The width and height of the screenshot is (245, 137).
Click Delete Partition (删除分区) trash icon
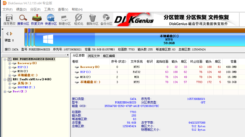92,20
